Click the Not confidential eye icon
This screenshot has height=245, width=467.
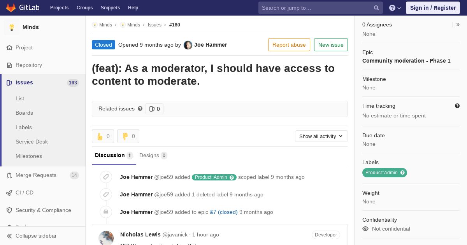tap(365, 229)
